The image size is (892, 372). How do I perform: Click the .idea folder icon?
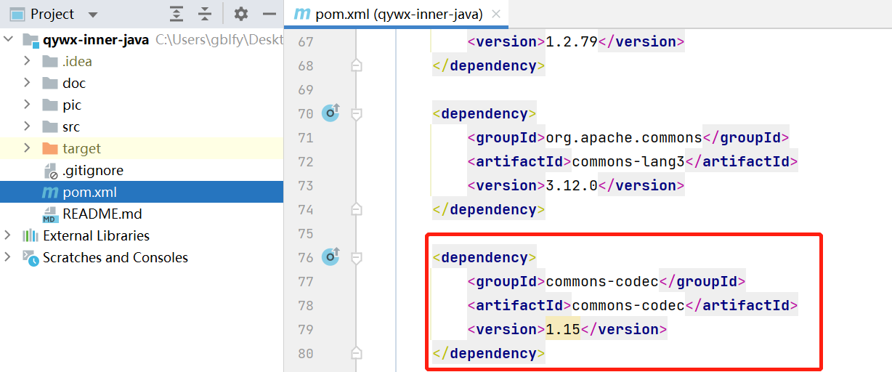pyautogui.click(x=49, y=61)
